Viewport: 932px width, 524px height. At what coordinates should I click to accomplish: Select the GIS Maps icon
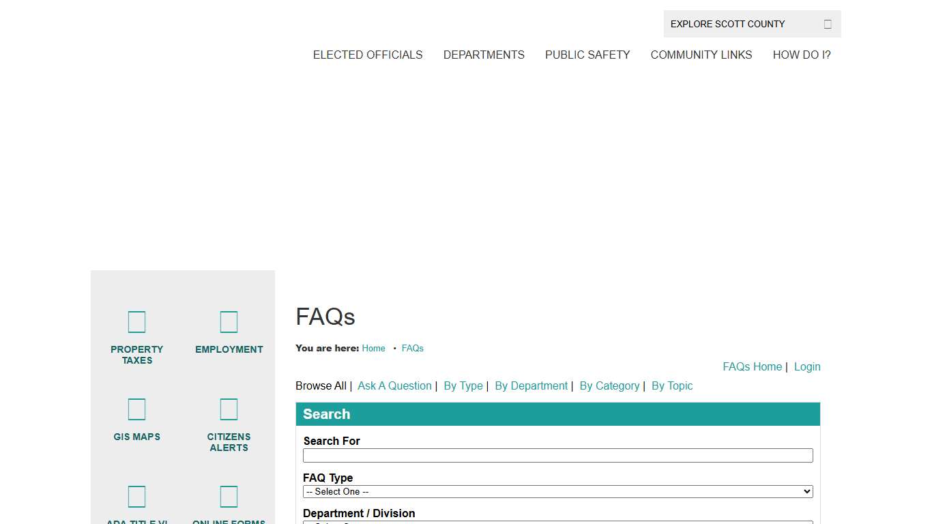(136, 409)
